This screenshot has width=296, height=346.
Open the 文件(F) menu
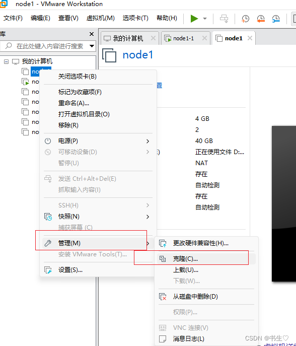(x=13, y=18)
